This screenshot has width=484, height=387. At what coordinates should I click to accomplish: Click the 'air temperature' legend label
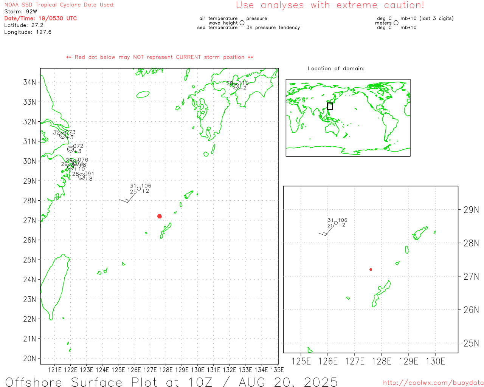point(219,19)
